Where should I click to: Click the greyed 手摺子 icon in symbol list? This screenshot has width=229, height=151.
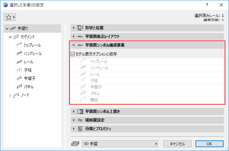pyautogui.click(x=83, y=87)
